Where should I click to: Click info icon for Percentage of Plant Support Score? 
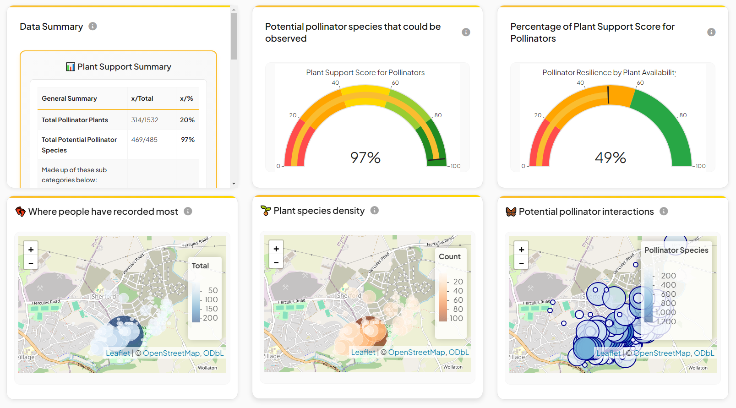tap(711, 32)
